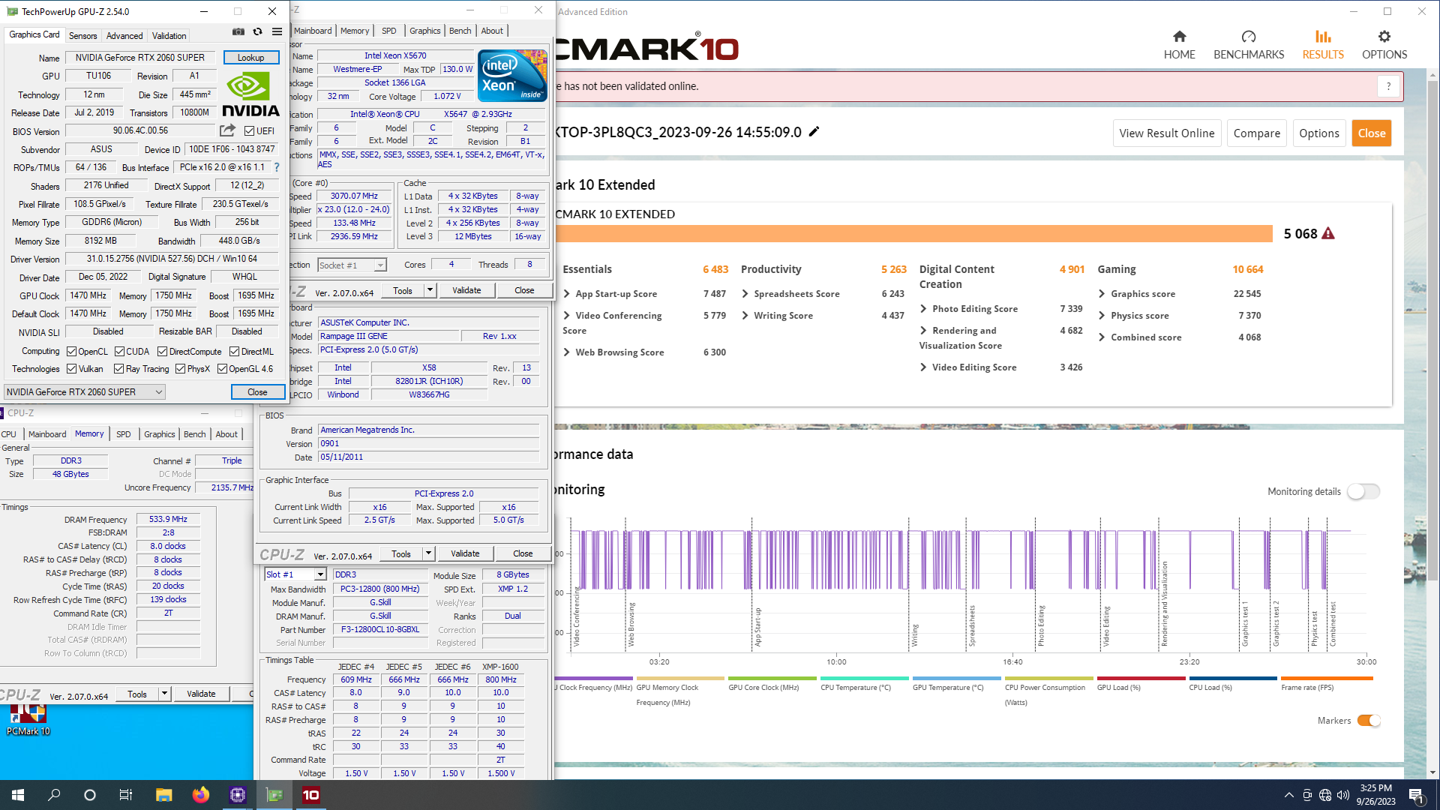The height and width of the screenshot is (810, 1440).
Task: Turn off the Markers toggle
Action: [x=1369, y=721]
